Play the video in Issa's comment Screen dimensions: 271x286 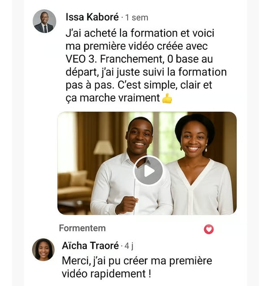[148, 171]
